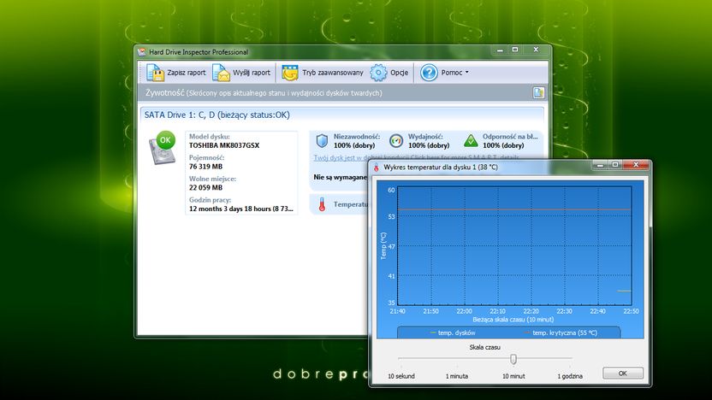712x400 pixels.
Task: Click thermometer icon in temperature chart title bar
Action: (x=376, y=168)
